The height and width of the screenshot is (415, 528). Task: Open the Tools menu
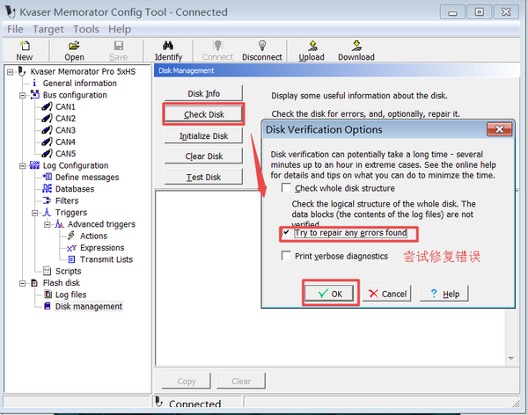(86, 29)
